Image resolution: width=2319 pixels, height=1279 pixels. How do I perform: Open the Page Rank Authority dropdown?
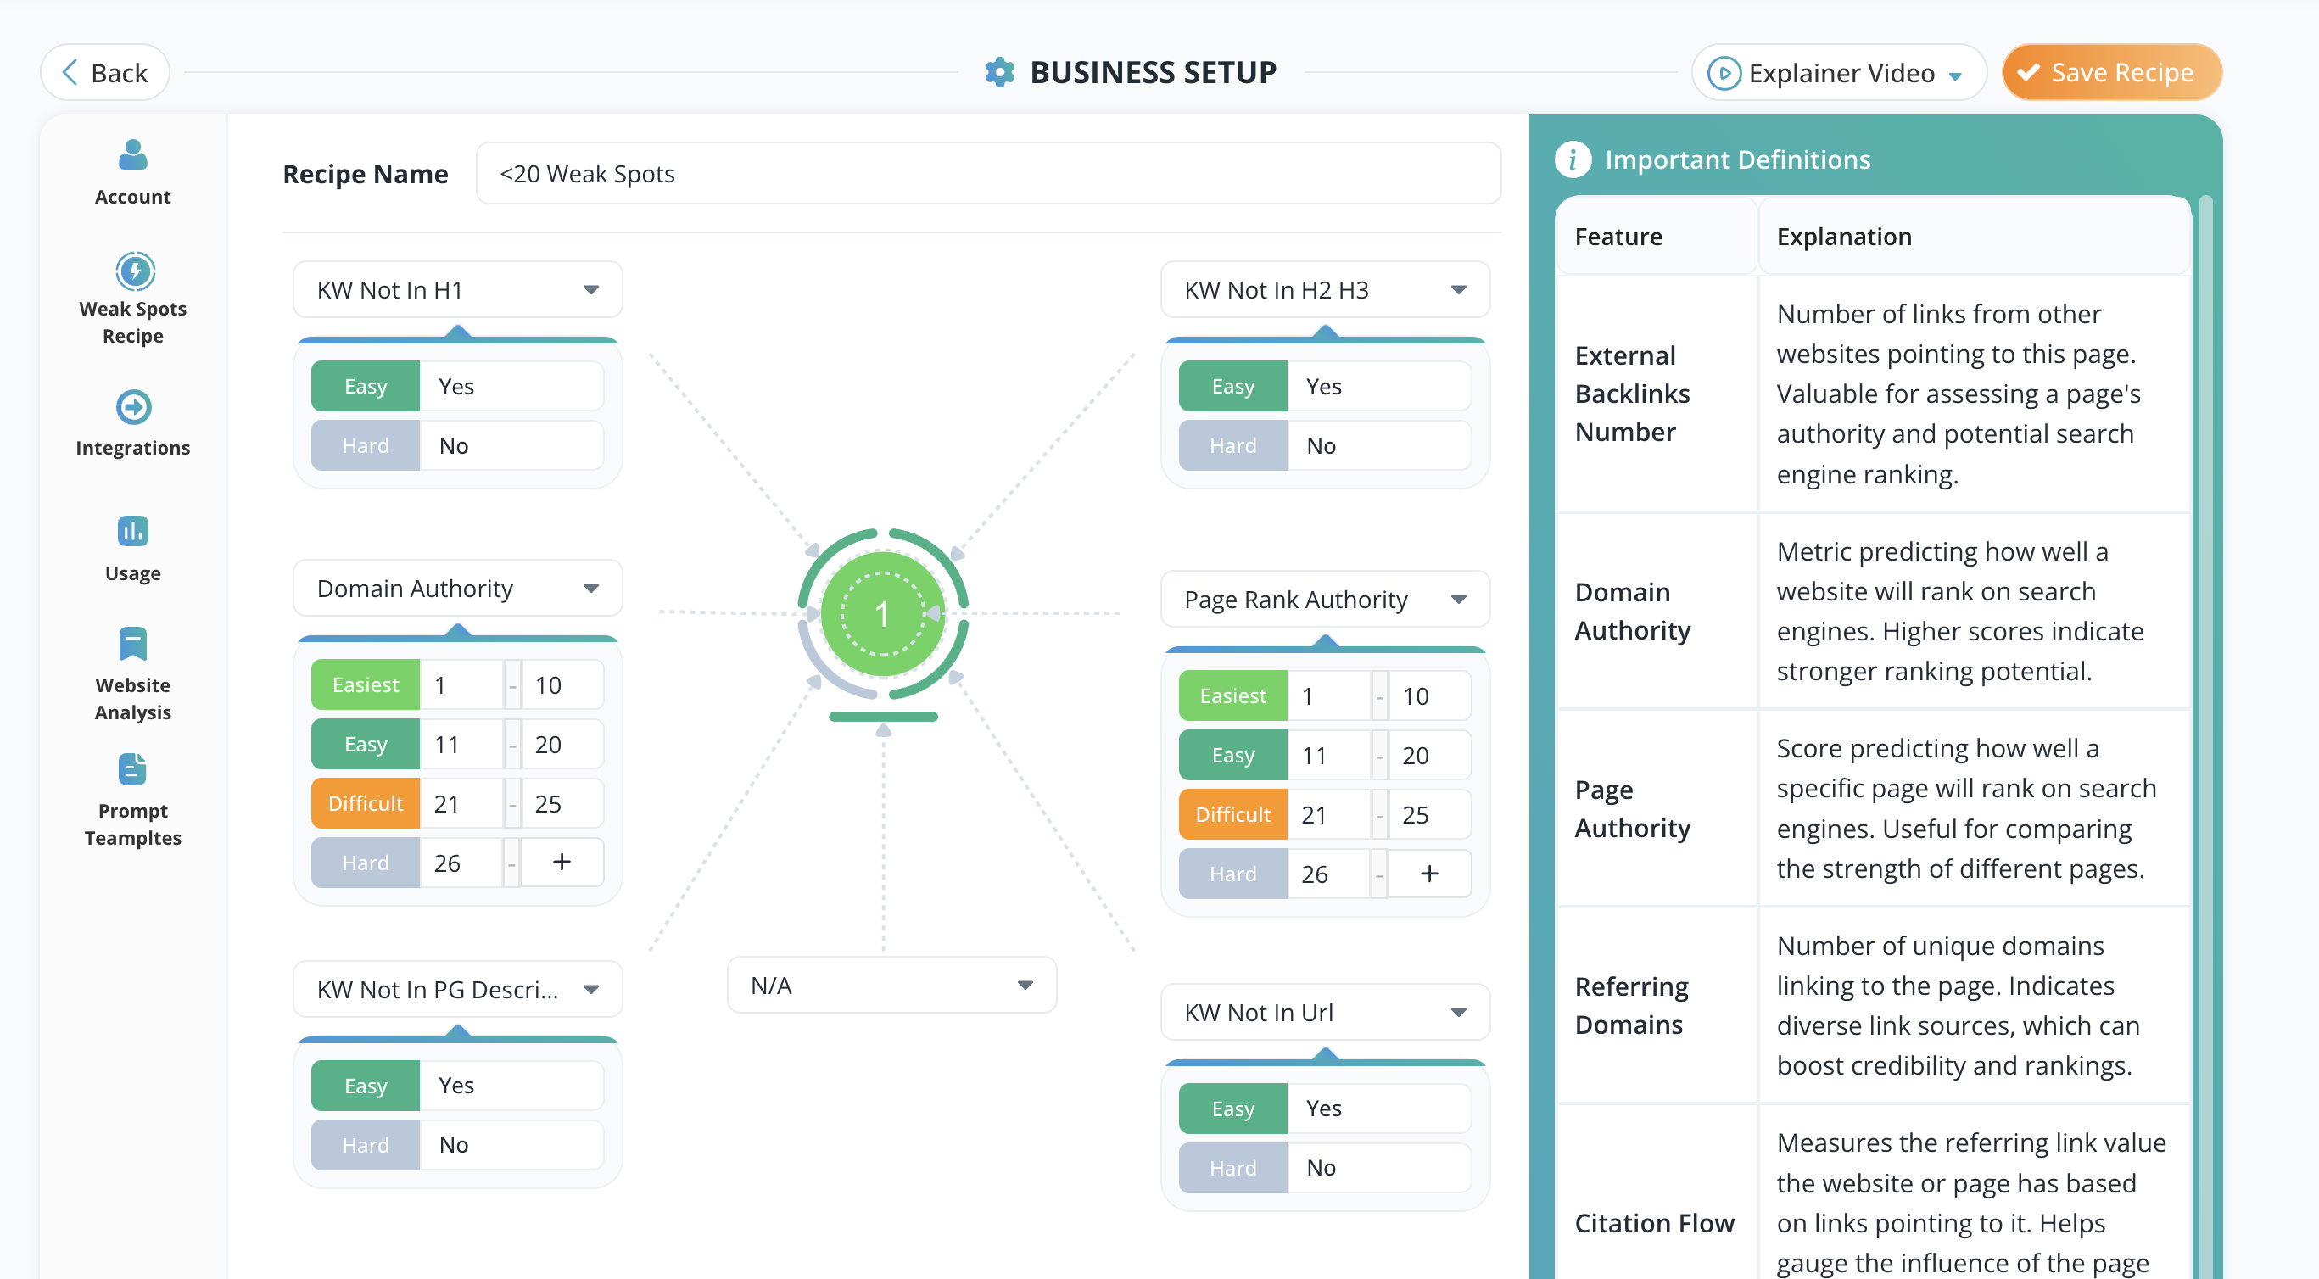tap(1325, 600)
